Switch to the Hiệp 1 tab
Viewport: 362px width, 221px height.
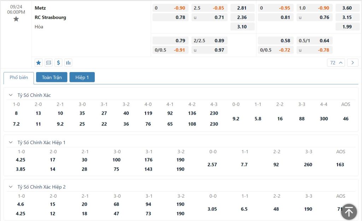click(x=82, y=77)
